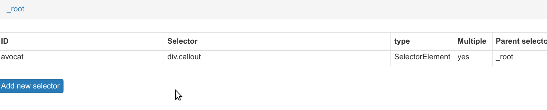Click the Parent selectors column header
Image resolution: width=547 pixels, height=110 pixels.
click(x=521, y=41)
